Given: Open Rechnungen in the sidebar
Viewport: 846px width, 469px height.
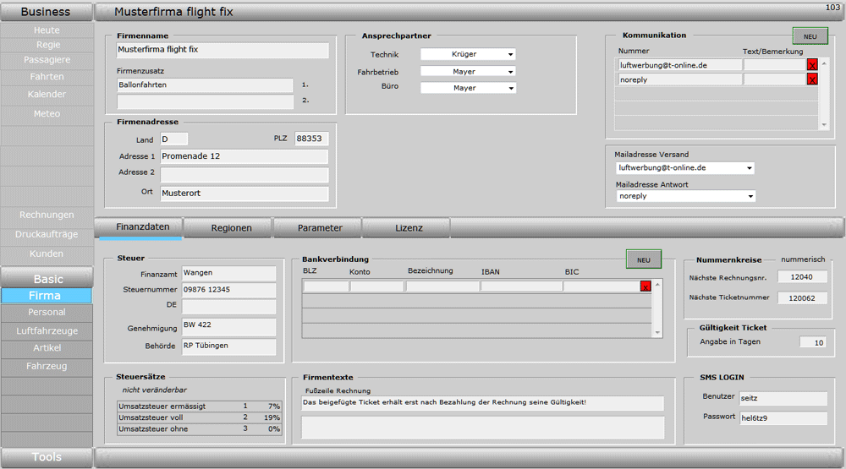Looking at the screenshot, I should [47, 215].
